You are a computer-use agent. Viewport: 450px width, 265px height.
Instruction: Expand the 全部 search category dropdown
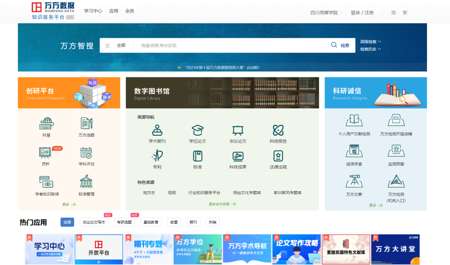[x=116, y=45]
